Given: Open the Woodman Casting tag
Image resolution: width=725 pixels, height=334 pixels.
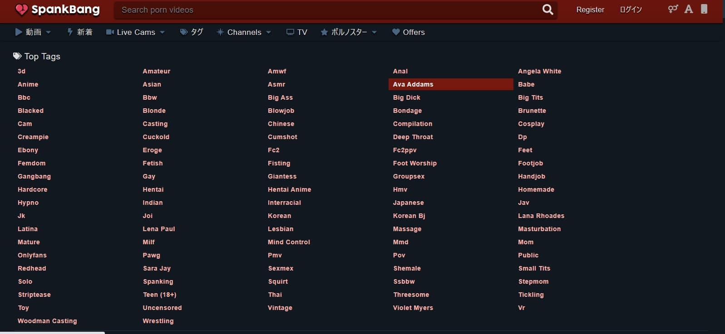Looking at the screenshot, I should [47, 321].
